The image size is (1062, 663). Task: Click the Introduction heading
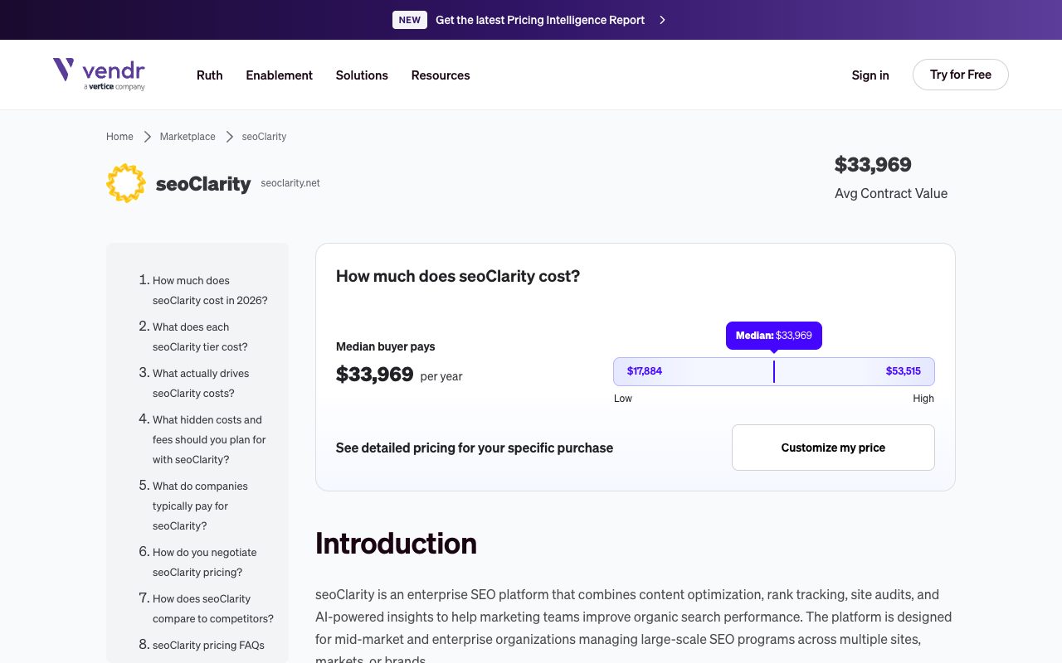point(396,544)
